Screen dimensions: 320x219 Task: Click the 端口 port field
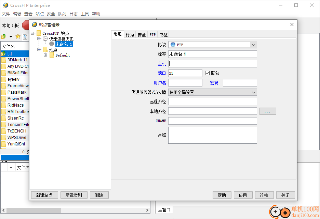point(185,73)
